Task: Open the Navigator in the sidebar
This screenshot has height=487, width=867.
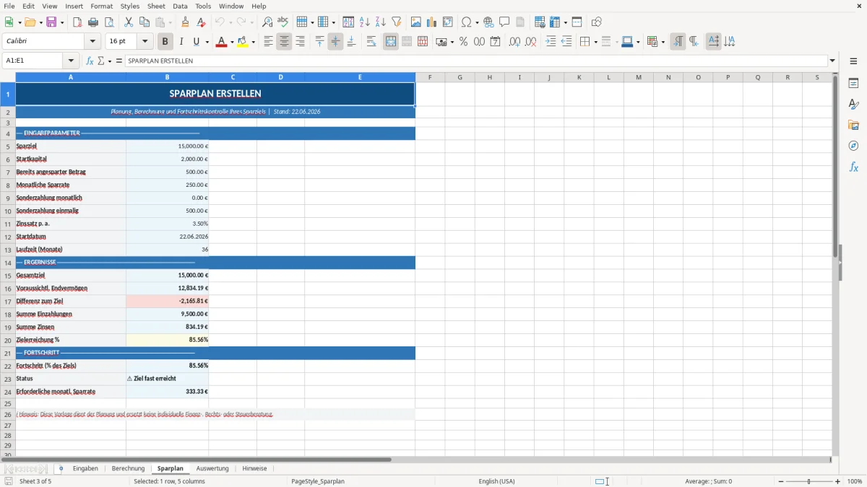Action: (x=853, y=146)
